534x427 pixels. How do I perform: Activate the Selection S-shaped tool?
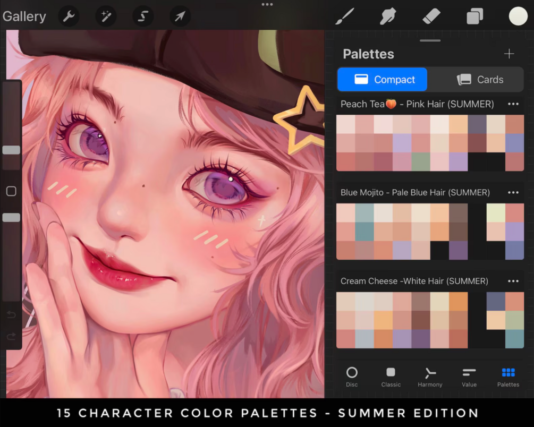[x=143, y=16]
